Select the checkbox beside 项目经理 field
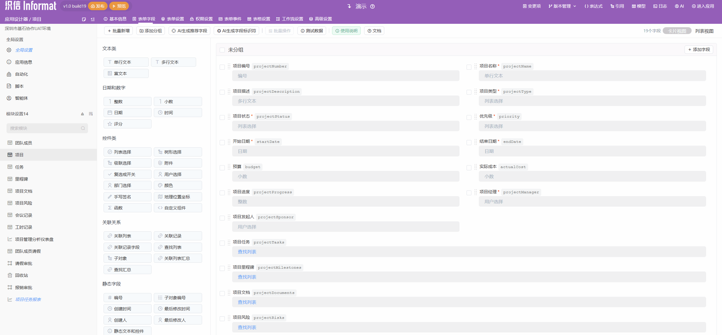The image size is (722, 335). (469, 193)
